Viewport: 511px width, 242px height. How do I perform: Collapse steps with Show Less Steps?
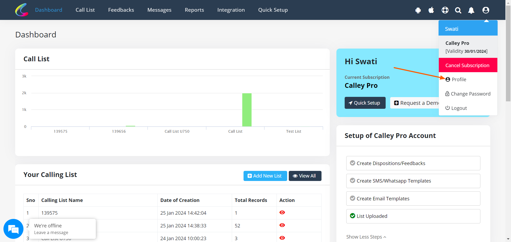tap(366, 237)
